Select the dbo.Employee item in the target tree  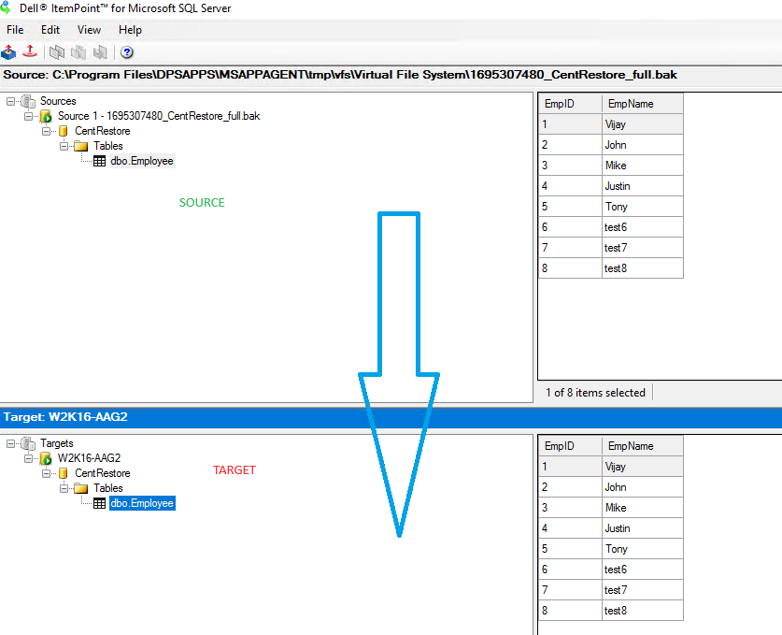(140, 502)
